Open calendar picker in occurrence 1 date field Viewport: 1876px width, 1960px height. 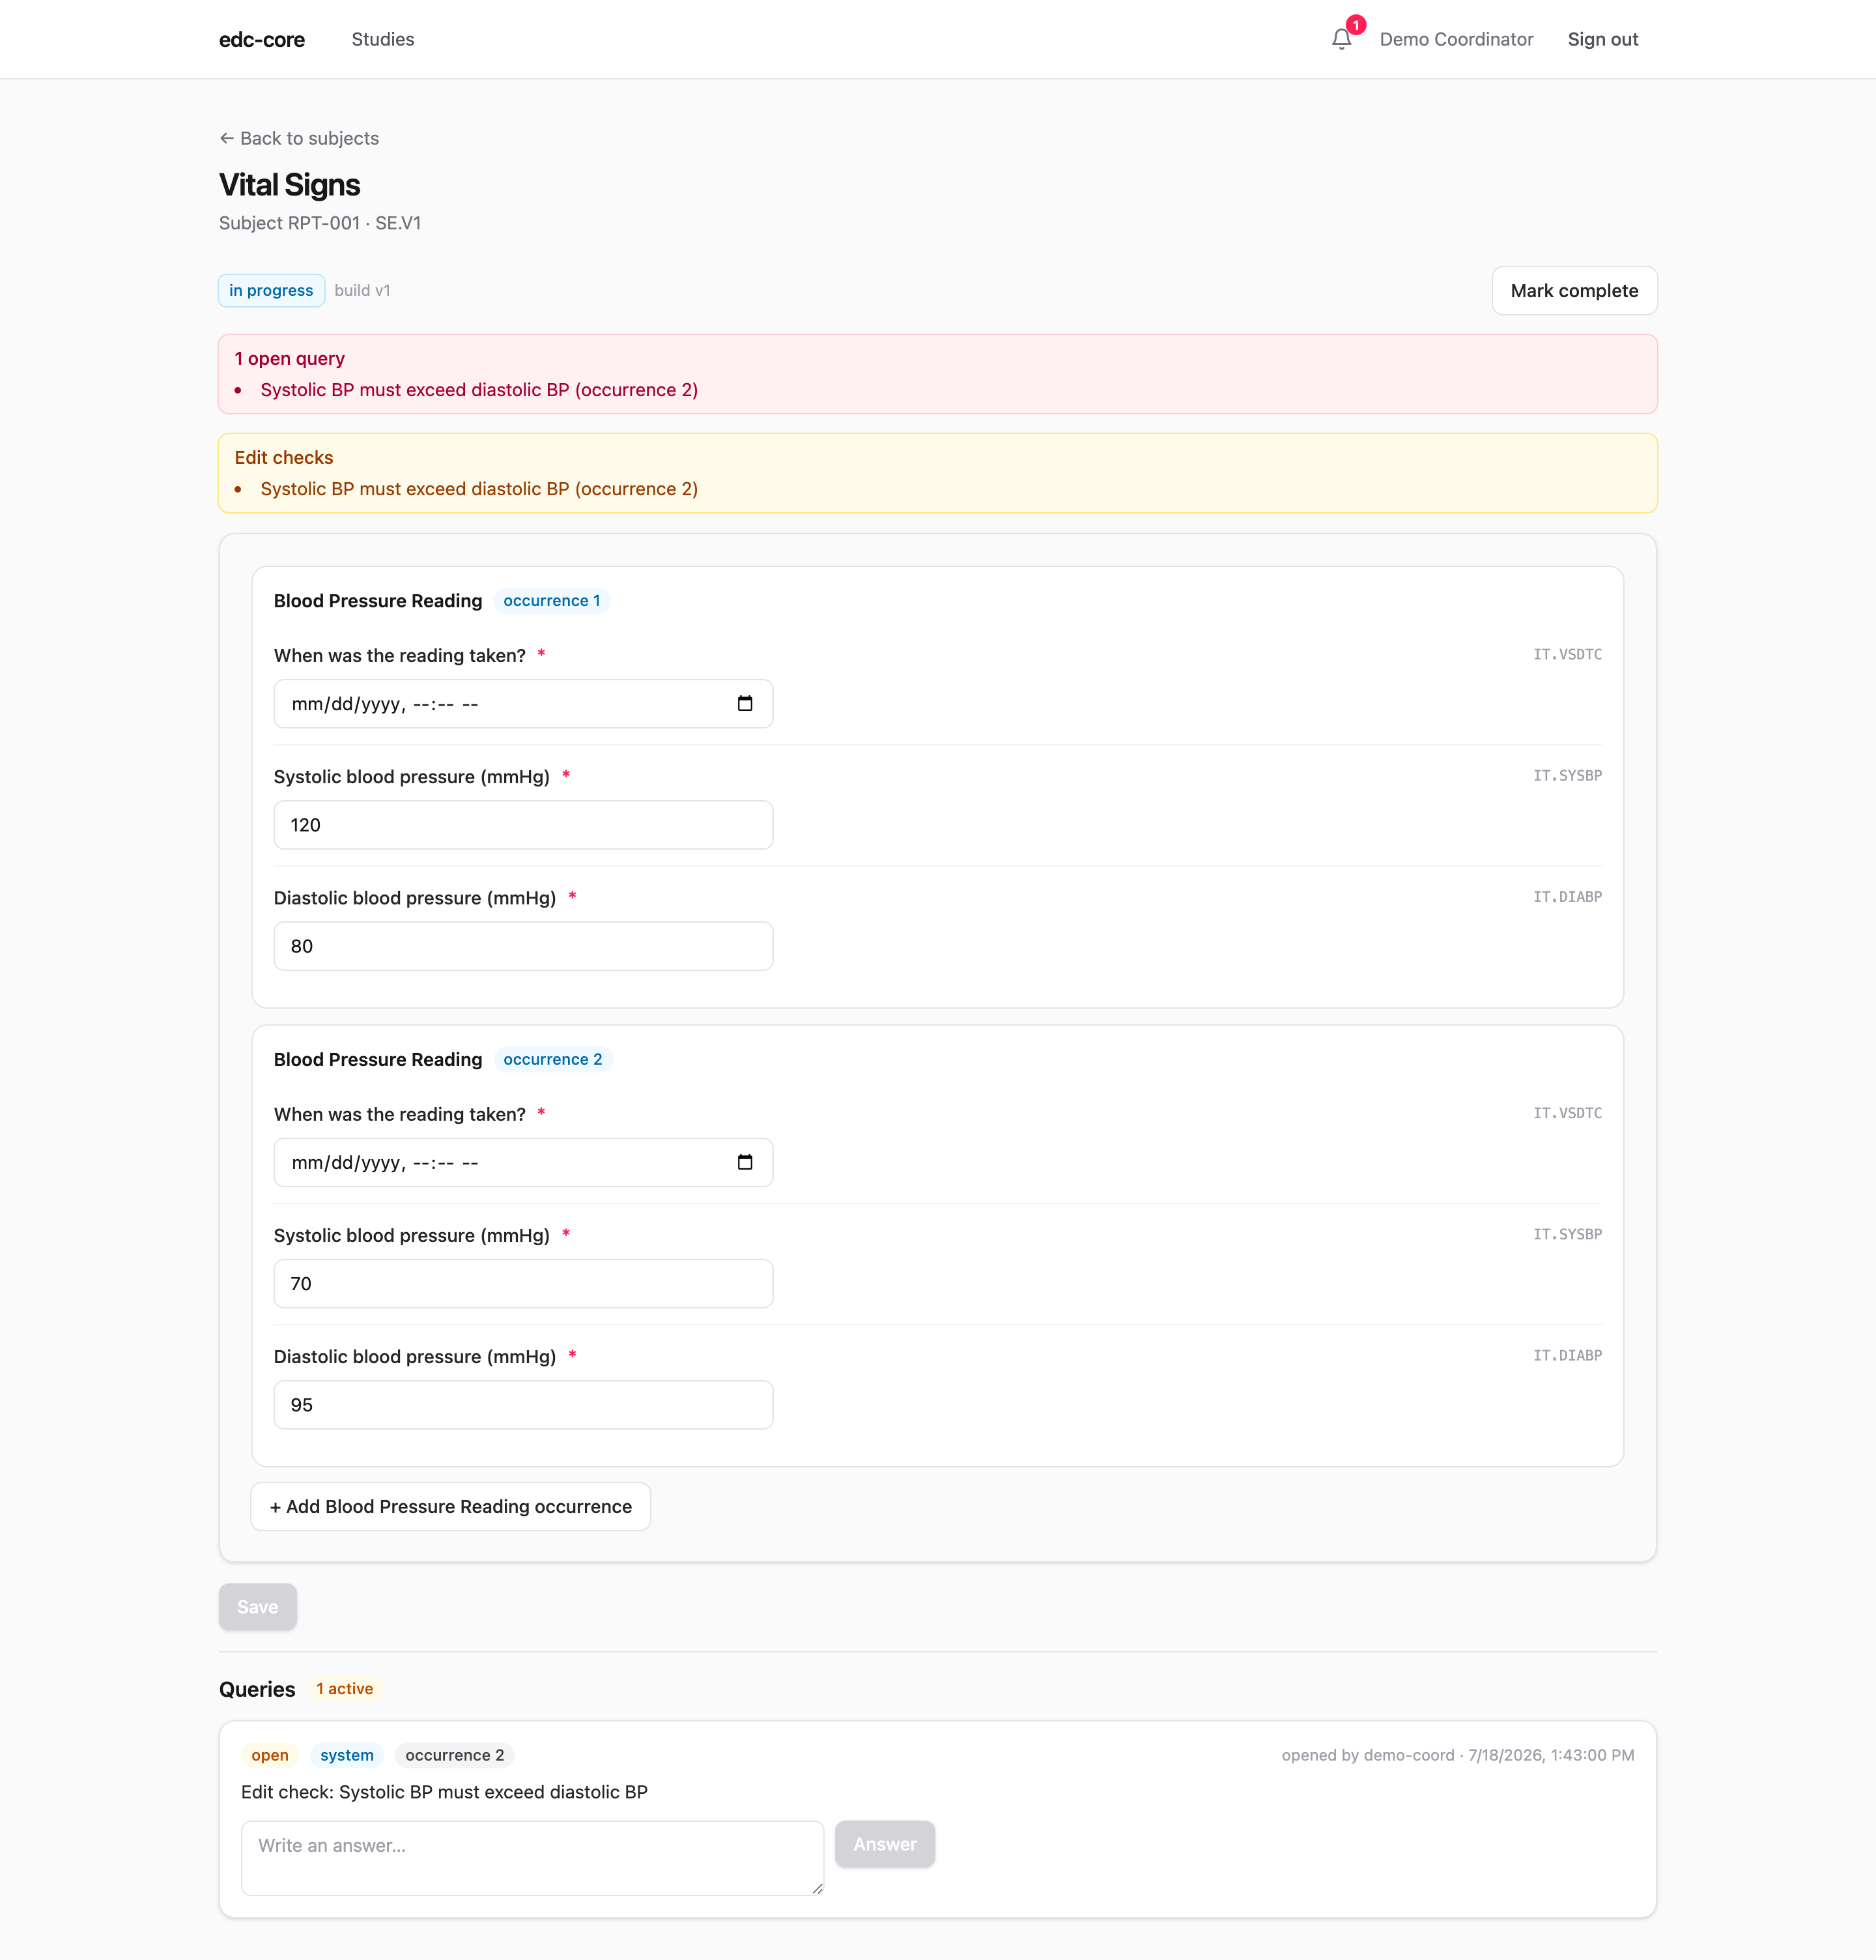745,704
